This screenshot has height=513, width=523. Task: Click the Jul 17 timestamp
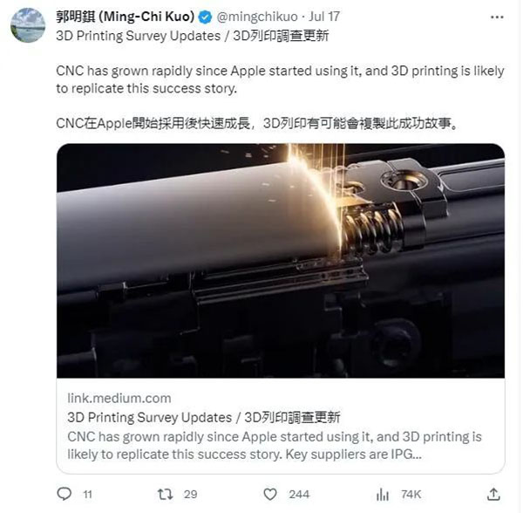coord(324,17)
